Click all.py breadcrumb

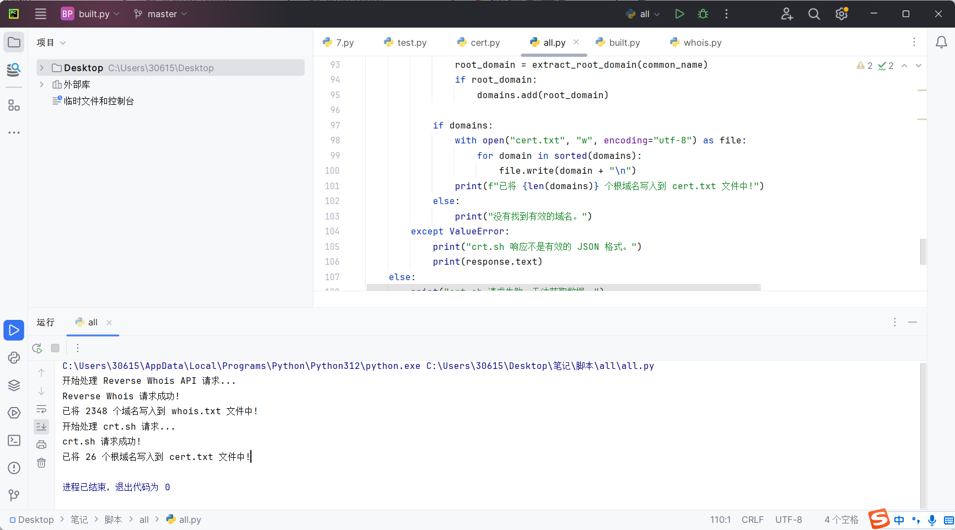[x=184, y=520]
